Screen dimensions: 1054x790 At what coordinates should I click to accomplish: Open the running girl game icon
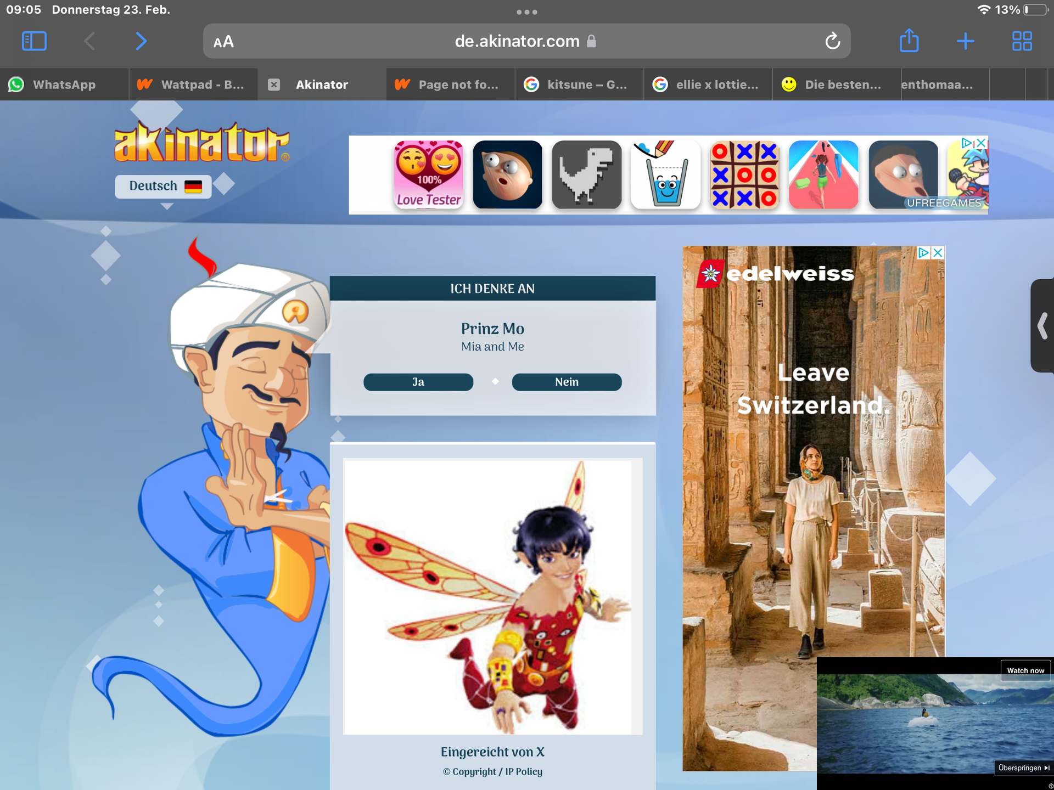pyautogui.click(x=823, y=174)
